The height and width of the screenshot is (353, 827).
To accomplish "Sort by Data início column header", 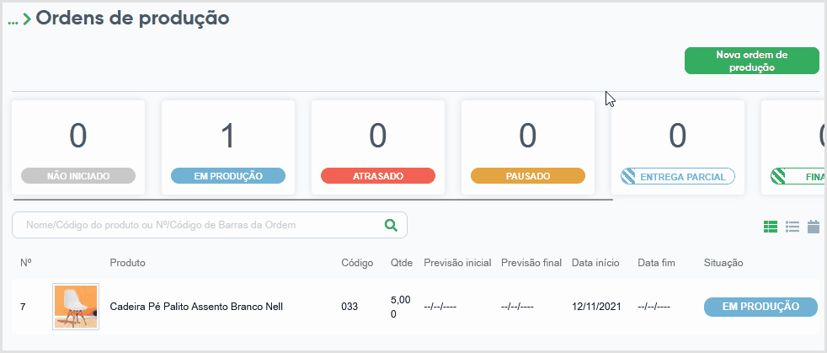I will coord(595,263).
